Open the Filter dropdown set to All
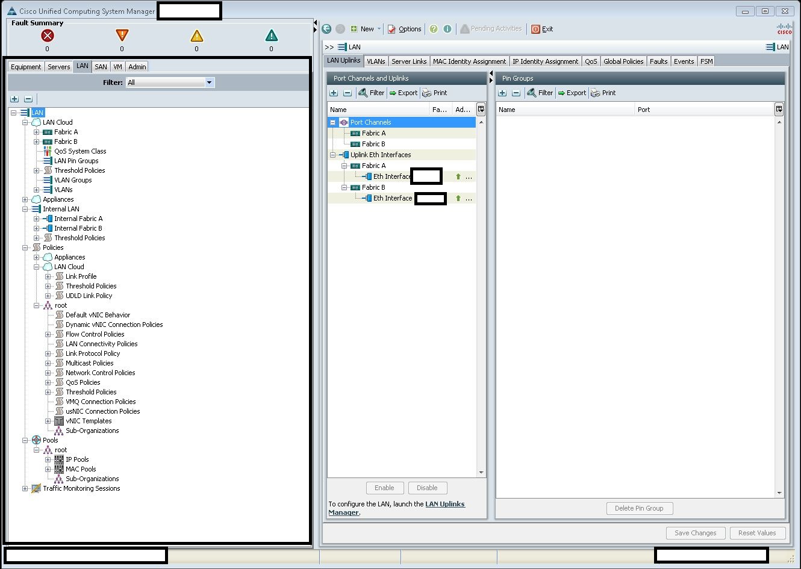The image size is (801, 569). pyautogui.click(x=210, y=82)
